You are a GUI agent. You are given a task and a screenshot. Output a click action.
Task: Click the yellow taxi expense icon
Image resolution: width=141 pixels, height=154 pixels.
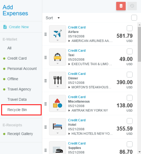tap(58, 57)
